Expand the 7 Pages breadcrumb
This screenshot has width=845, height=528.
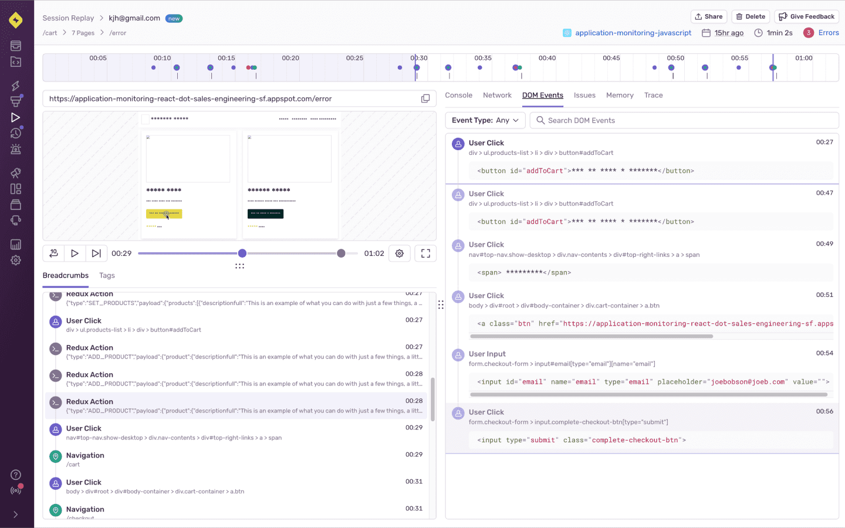(x=83, y=33)
